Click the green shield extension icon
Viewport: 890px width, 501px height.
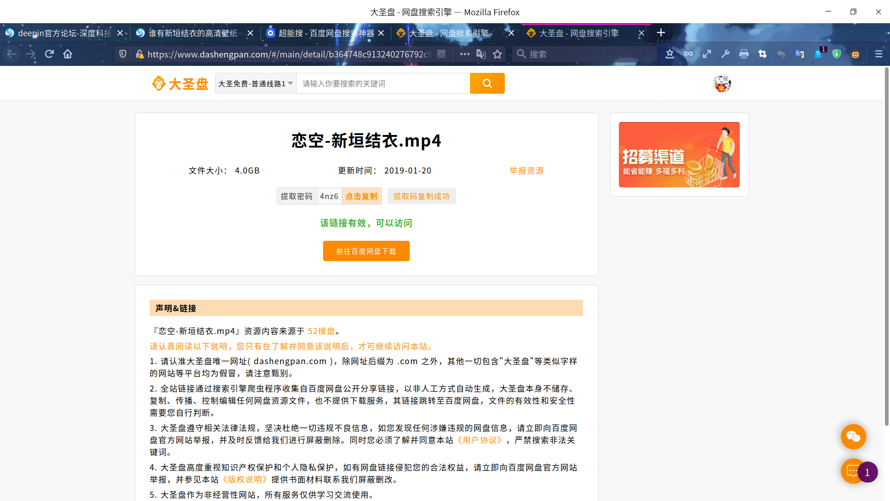pyautogui.click(x=837, y=54)
